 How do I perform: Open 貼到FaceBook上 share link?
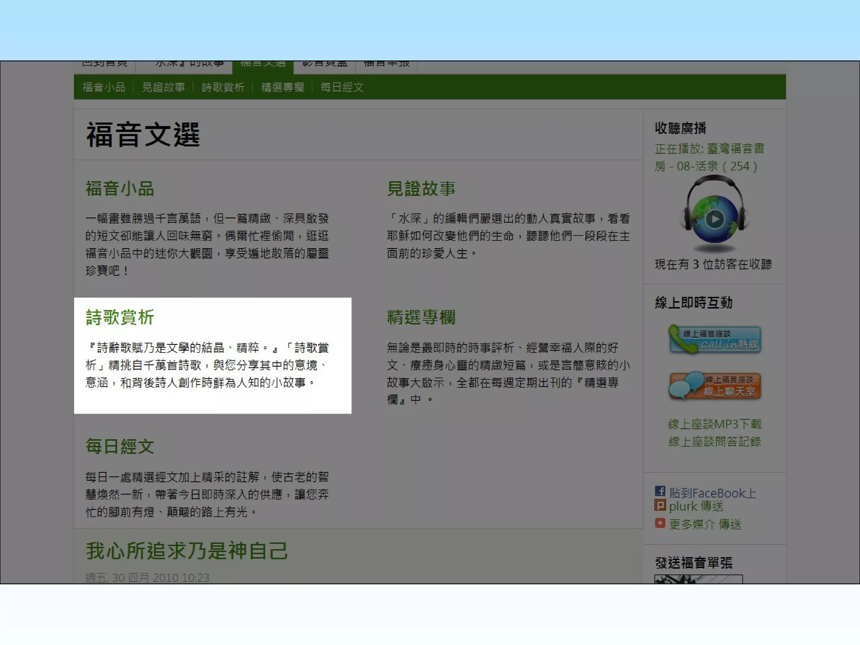pyautogui.click(x=713, y=493)
